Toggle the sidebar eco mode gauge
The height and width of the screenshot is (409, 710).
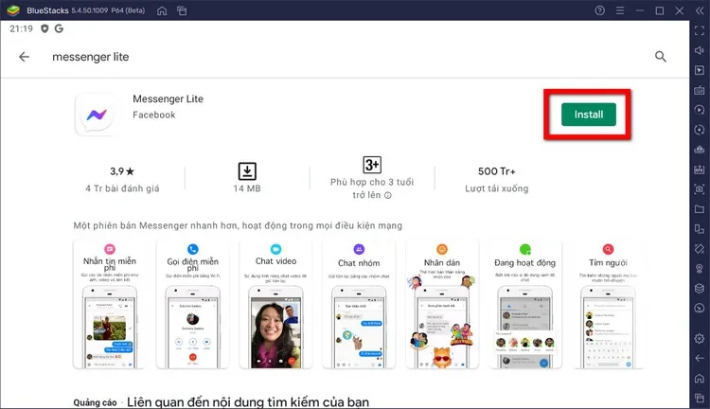(x=700, y=308)
